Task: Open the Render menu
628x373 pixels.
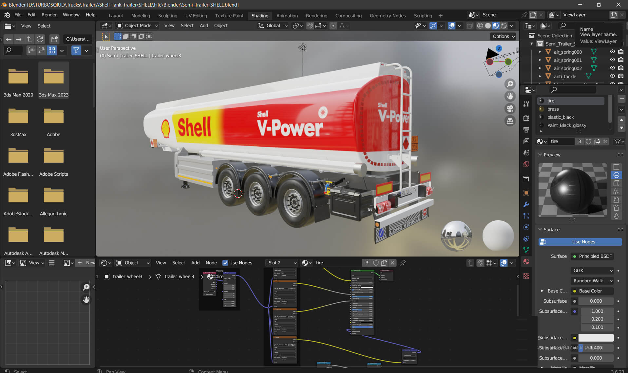Action: [49, 15]
